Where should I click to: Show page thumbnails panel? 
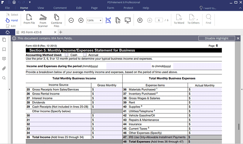click(4, 40)
